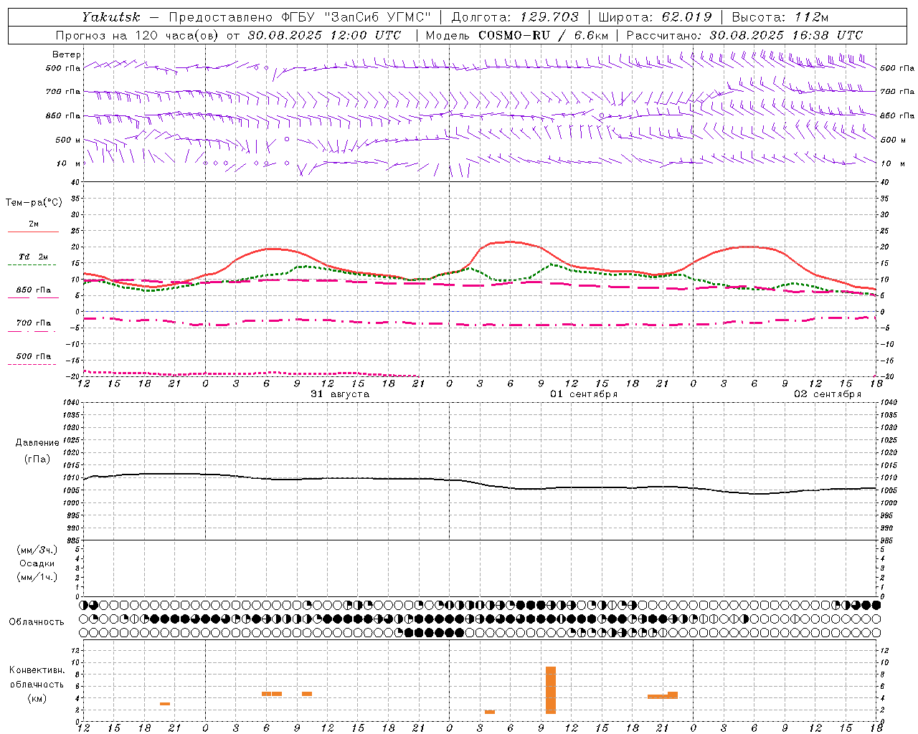Click the 'Рассчитано: 30.08.2025 16:38 UTC' timestamp
This screenshot has width=918, height=734.
click(x=744, y=35)
